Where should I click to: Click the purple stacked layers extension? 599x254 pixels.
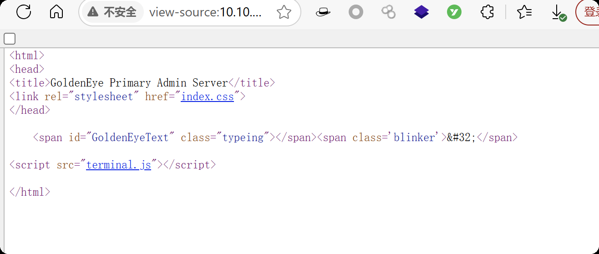[x=421, y=12]
